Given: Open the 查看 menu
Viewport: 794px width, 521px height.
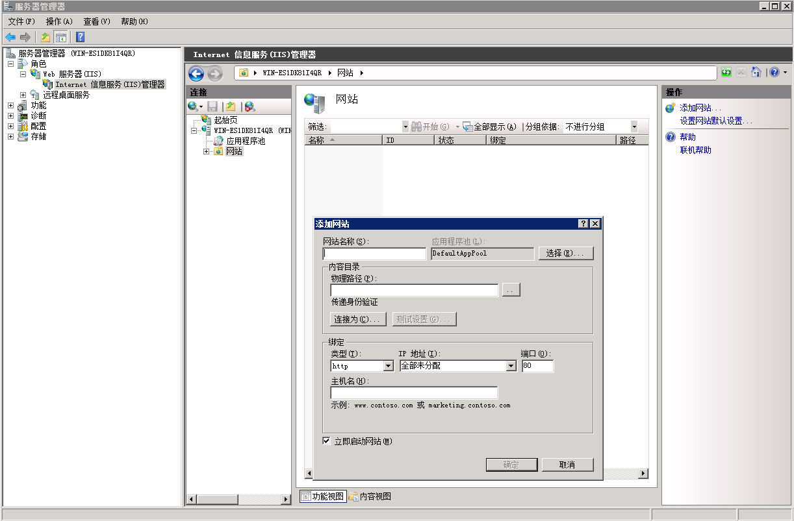Looking at the screenshot, I should tap(95, 21).
